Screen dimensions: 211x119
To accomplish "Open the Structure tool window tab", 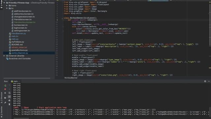I will (1, 98).
